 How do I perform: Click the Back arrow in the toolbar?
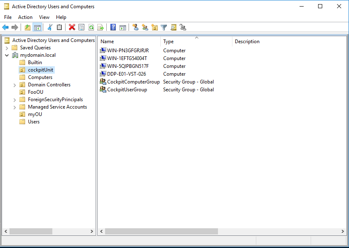5,27
